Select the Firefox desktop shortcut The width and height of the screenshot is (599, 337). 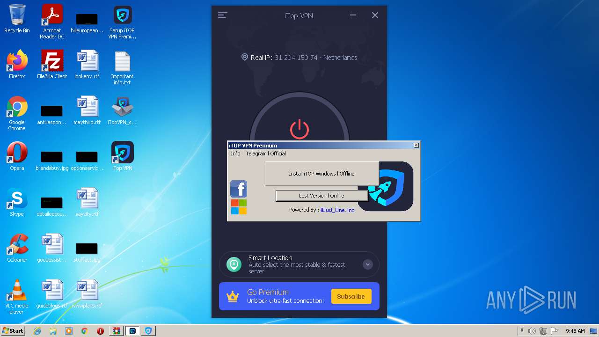coord(17,65)
